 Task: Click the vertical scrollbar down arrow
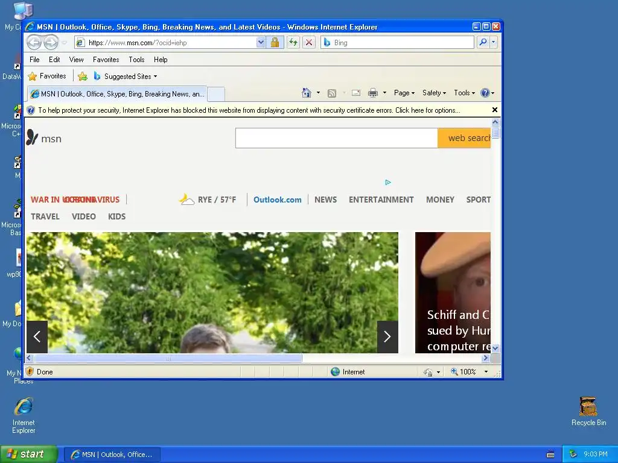[x=495, y=348]
